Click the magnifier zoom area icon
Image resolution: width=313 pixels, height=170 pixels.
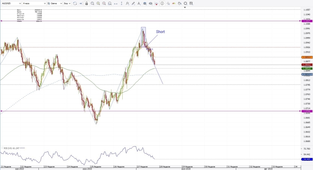[x=92, y=3]
